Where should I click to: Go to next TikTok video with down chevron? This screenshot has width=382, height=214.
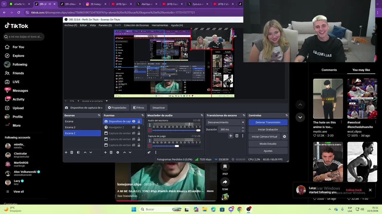300,117
